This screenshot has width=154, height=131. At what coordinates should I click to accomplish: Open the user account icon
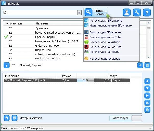point(127,12)
